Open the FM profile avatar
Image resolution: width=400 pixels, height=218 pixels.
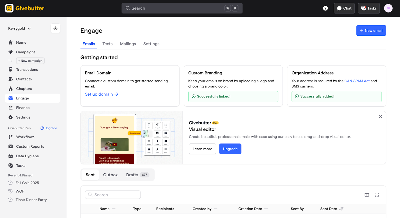tap(388, 8)
